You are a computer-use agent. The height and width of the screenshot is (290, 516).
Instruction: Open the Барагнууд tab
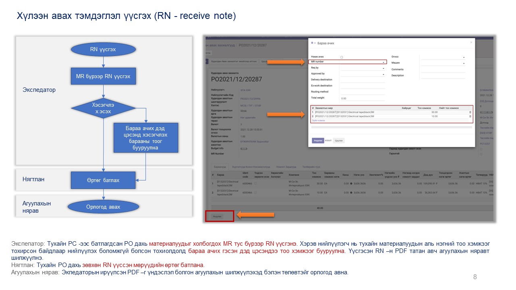click(x=220, y=167)
